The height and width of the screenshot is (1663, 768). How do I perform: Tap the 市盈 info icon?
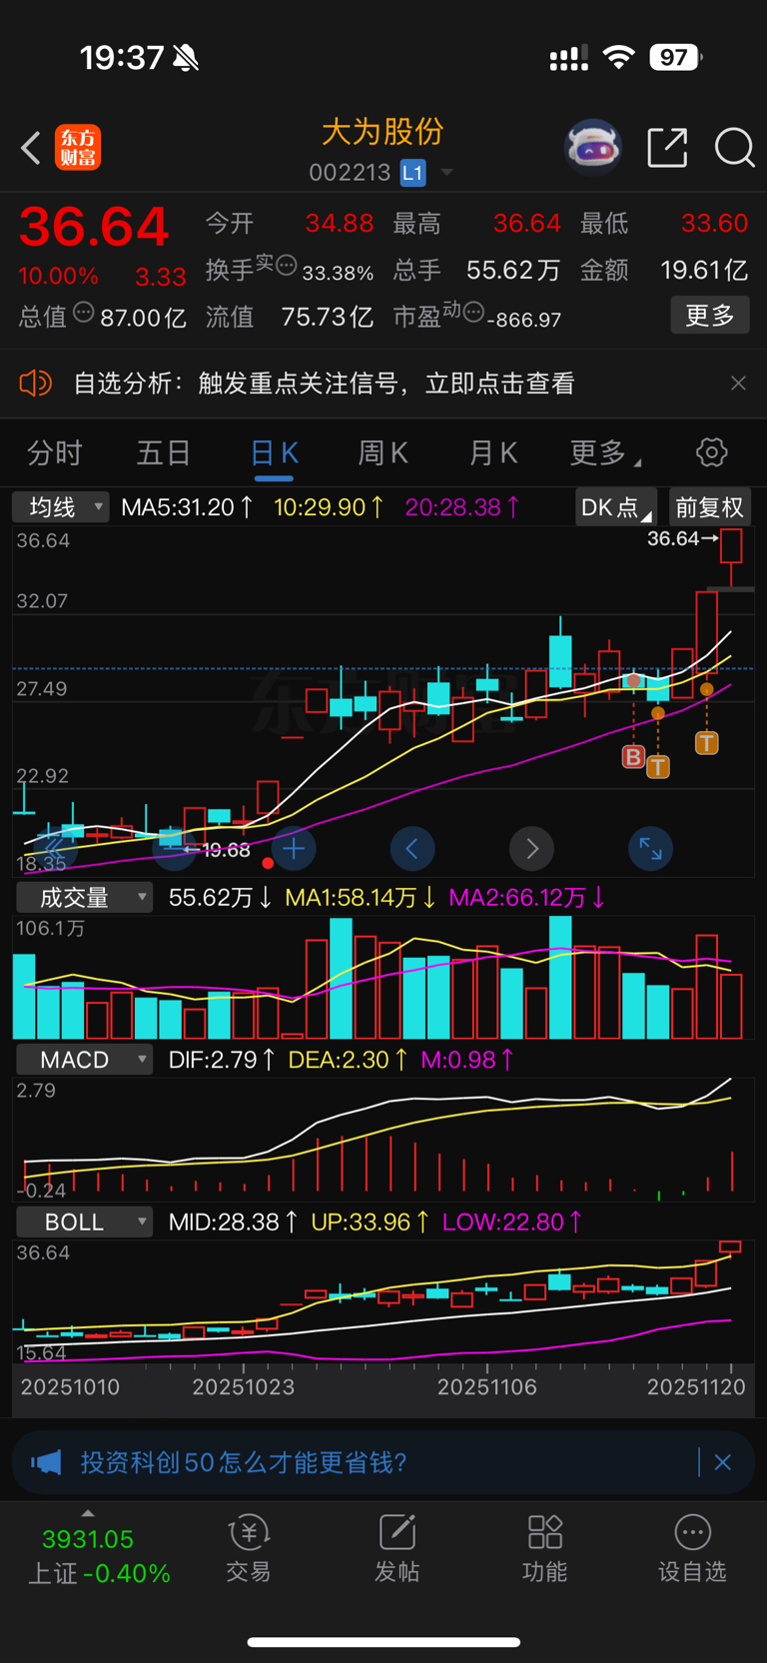coord(474,312)
